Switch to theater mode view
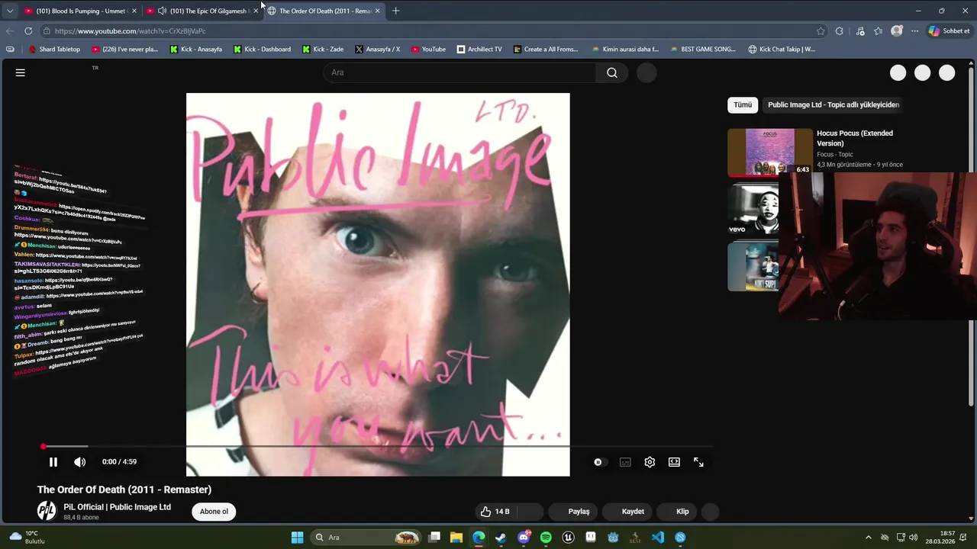Viewport: 977px width, 549px height. click(674, 462)
